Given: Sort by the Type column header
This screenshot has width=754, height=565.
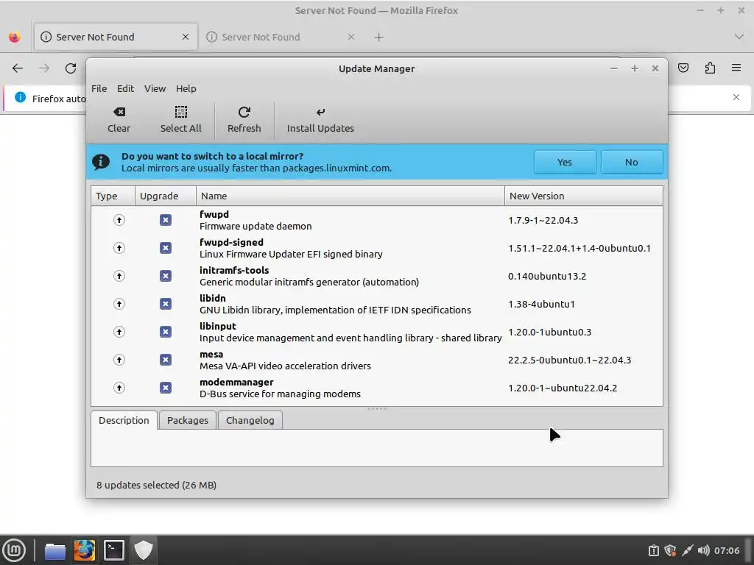Looking at the screenshot, I should [113, 196].
